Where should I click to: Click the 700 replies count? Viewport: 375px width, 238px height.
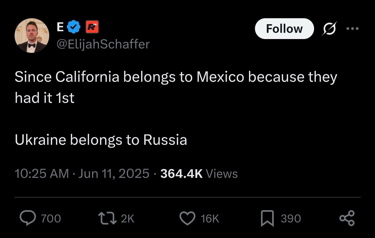coord(51,218)
